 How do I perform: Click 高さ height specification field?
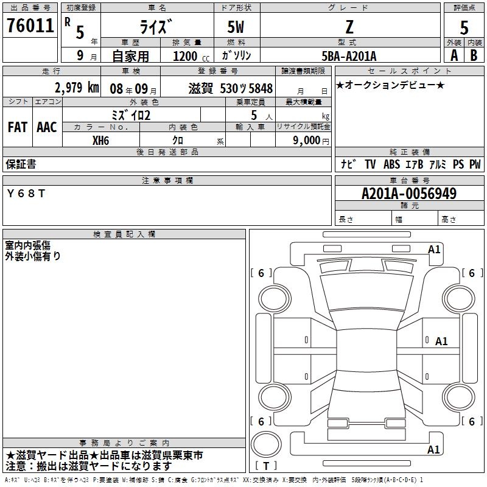461,219
